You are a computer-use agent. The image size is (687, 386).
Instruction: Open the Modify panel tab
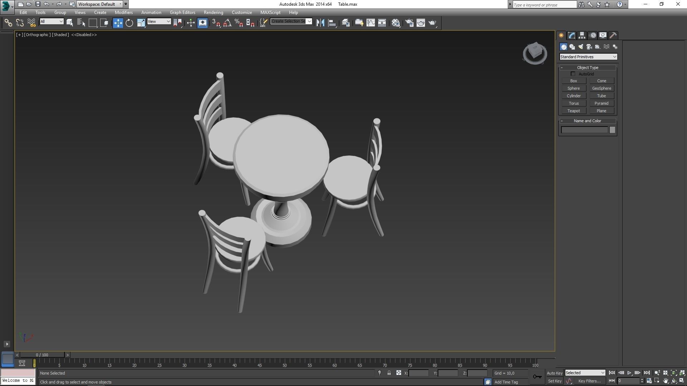click(x=571, y=35)
